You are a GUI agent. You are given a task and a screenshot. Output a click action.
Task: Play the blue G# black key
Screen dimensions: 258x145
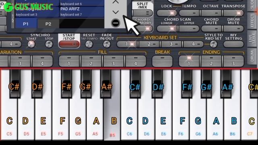[206, 84]
